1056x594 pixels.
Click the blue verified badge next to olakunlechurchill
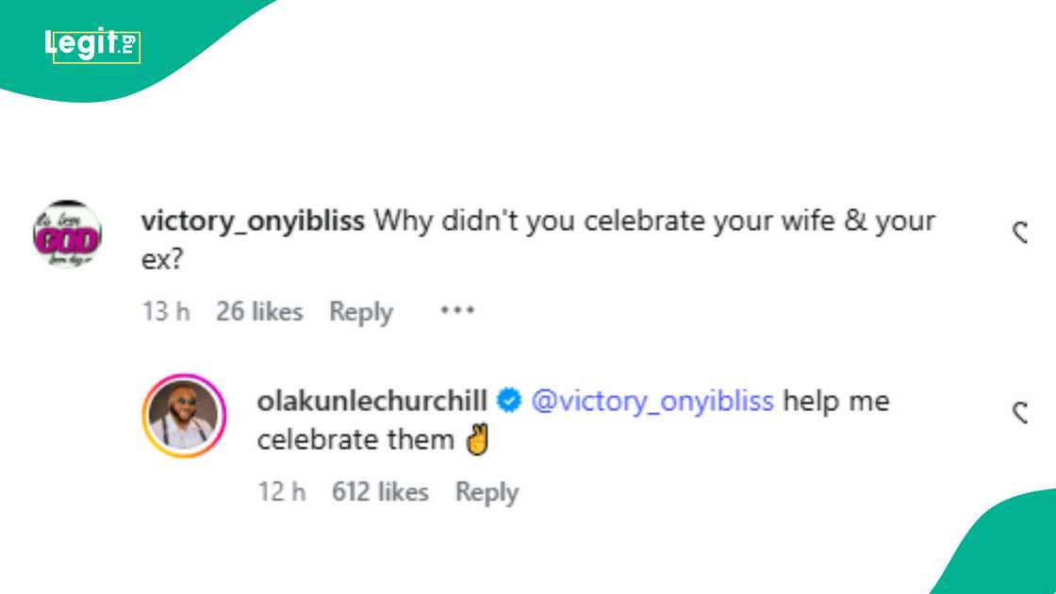coord(509,400)
